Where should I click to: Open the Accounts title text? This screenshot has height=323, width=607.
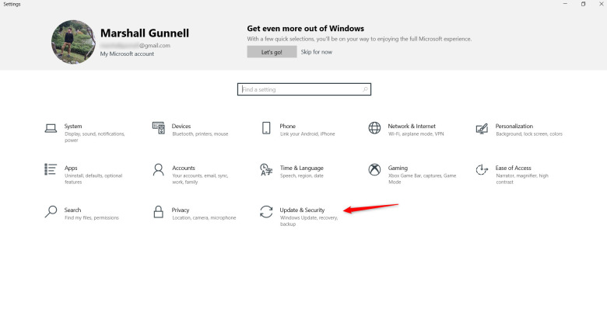click(x=184, y=168)
